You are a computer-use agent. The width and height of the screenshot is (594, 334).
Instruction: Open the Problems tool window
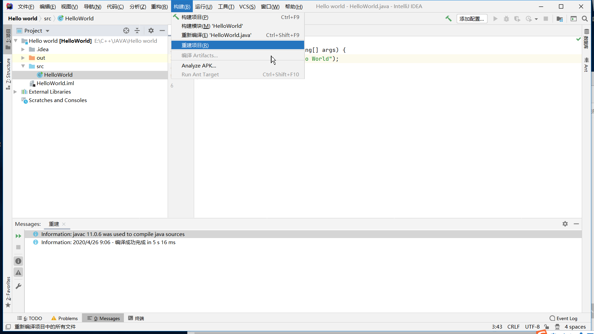pyautogui.click(x=64, y=318)
